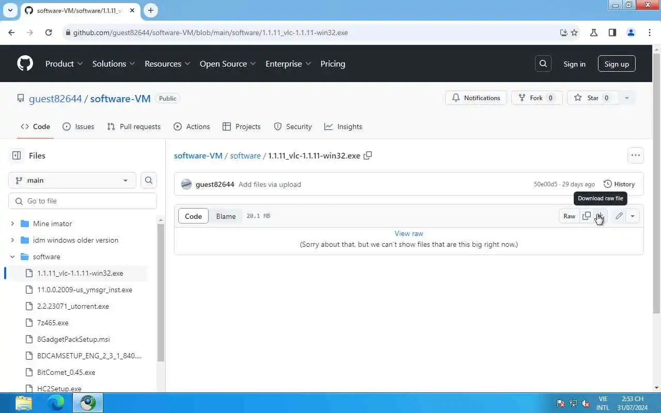
Task: Toggle the browser side panel icon
Action: pos(612,33)
